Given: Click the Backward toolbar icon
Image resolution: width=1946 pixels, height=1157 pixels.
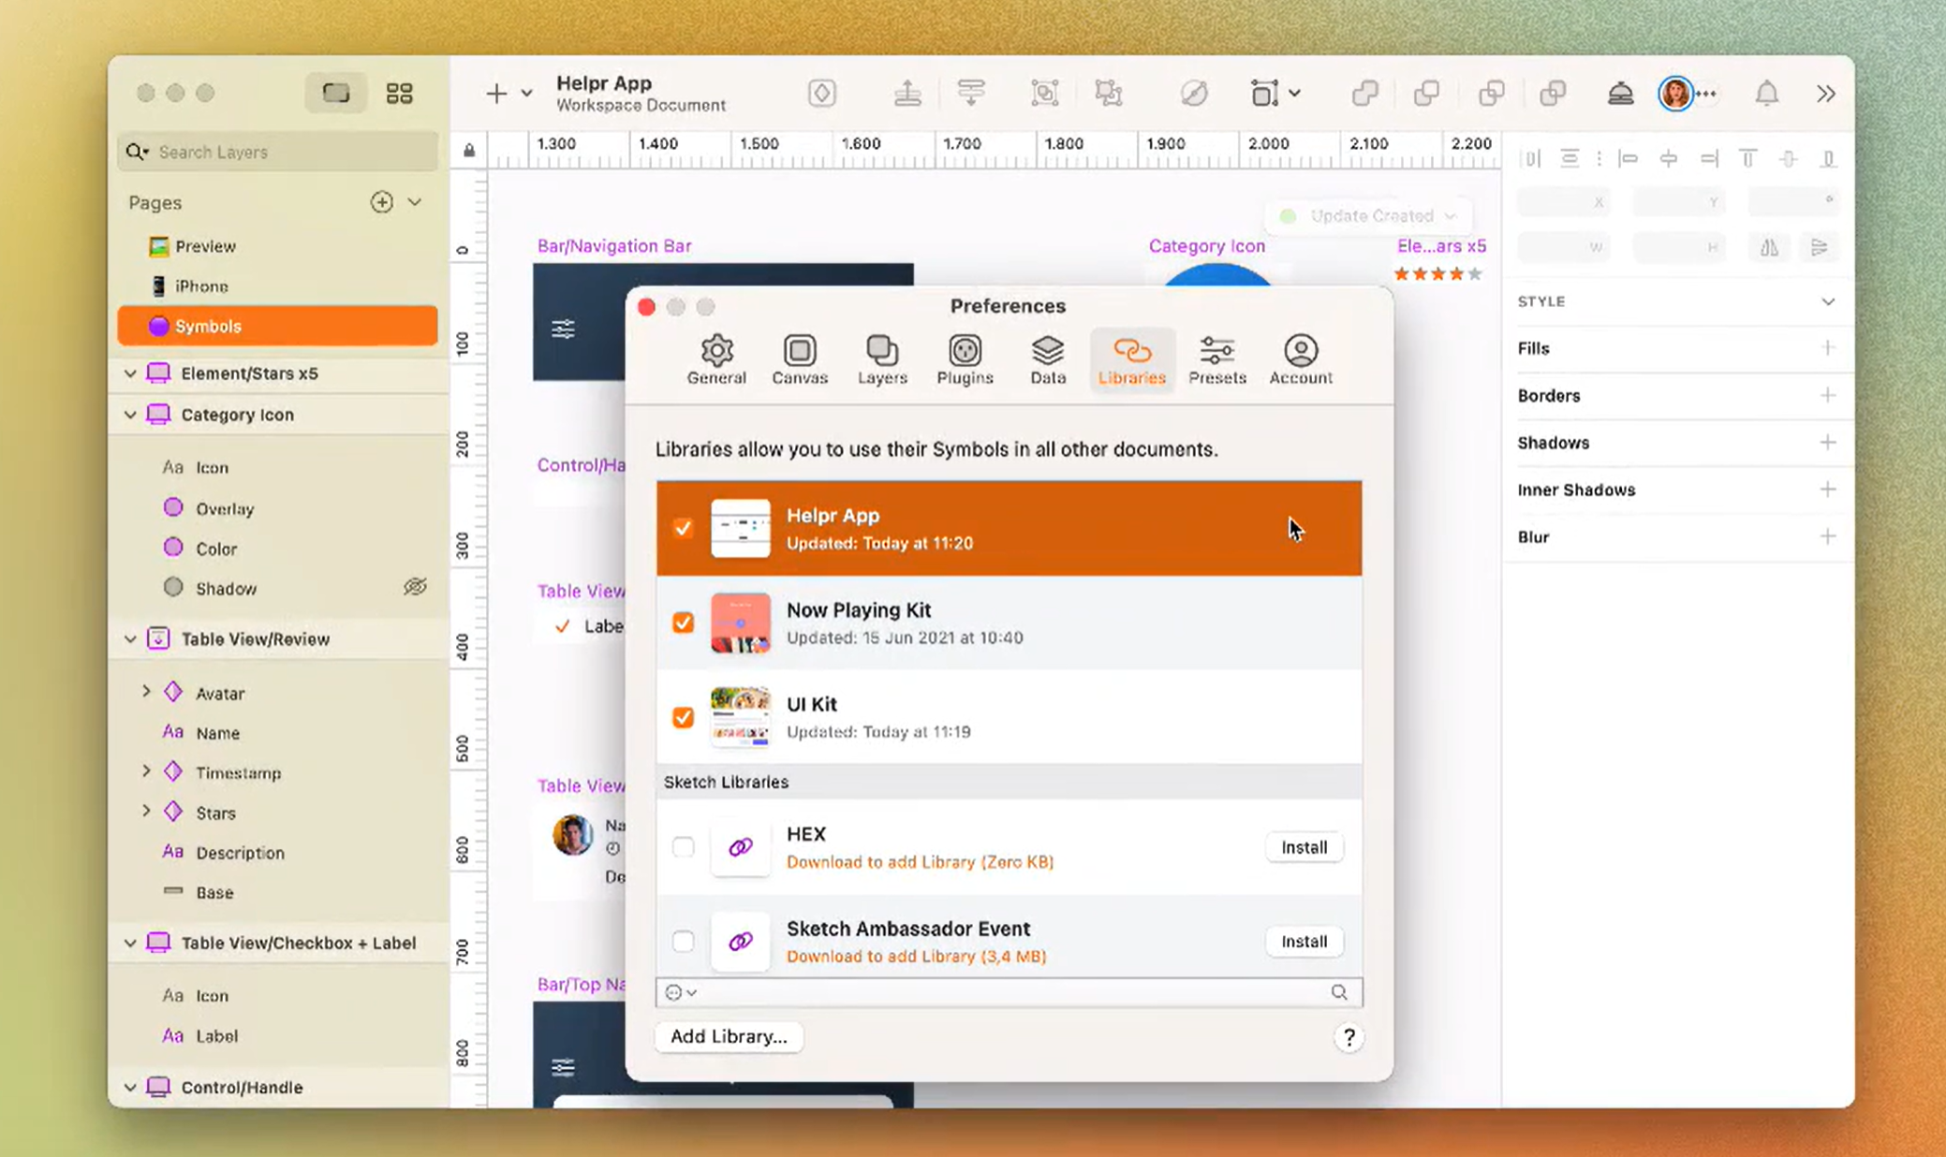Looking at the screenshot, I should [971, 93].
